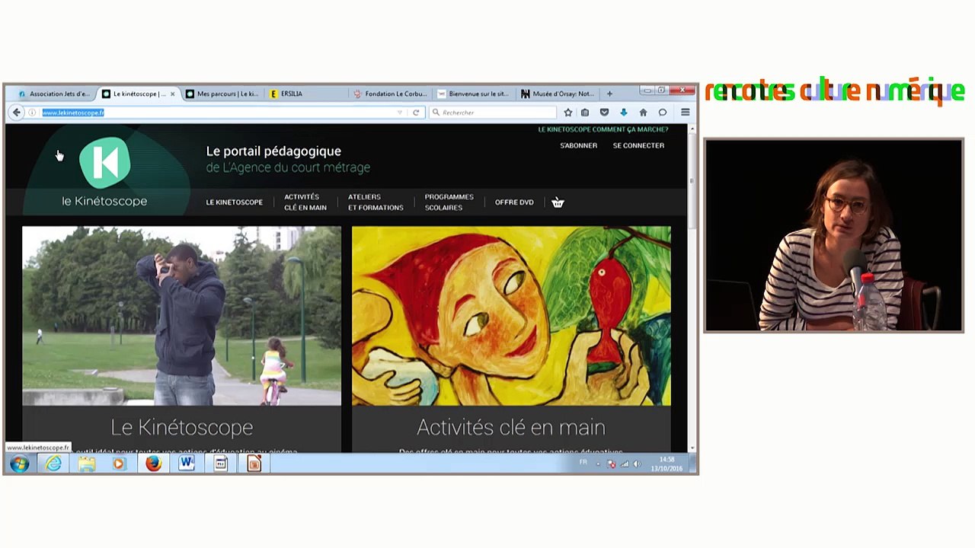The width and height of the screenshot is (975, 548).
Task: Click 'Le portail pédagogique' heading text
Action: [x=273, y=151]
